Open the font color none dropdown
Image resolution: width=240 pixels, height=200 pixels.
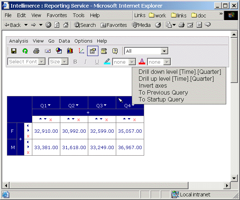(167, 62)
